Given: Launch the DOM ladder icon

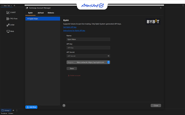Looking at the screenshot, I should (8, 25).
